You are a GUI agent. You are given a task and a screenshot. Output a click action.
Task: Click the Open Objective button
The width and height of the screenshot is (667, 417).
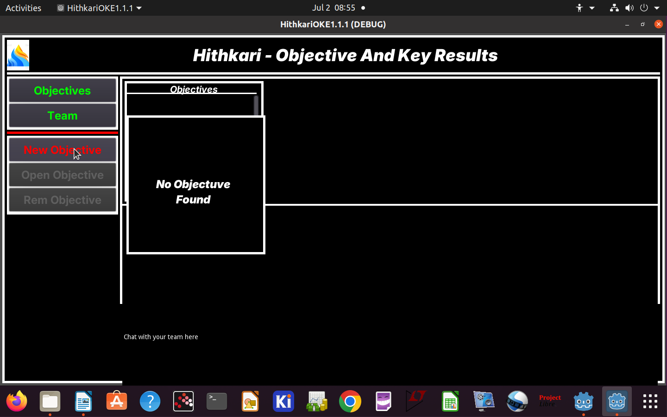tap(63, 175)
